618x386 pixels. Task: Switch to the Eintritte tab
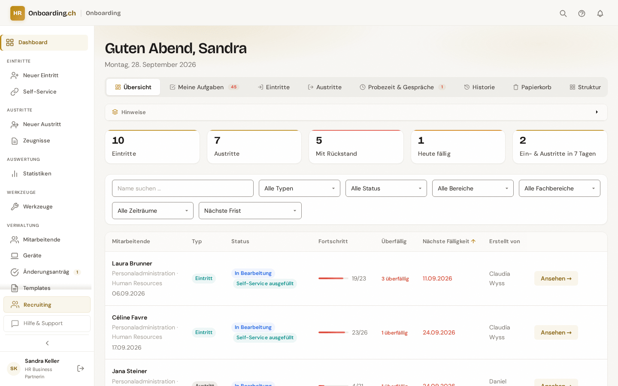coord(273,87)
